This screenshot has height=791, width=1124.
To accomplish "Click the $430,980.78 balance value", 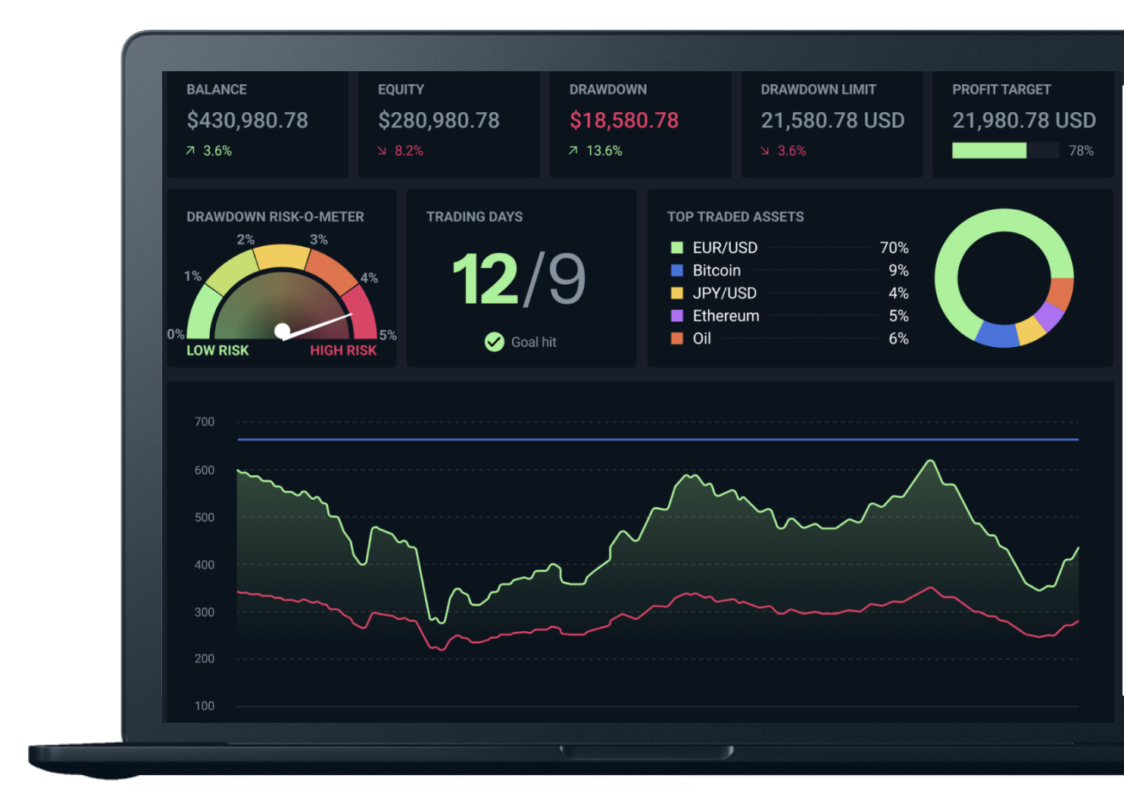I will coord(248,120).
